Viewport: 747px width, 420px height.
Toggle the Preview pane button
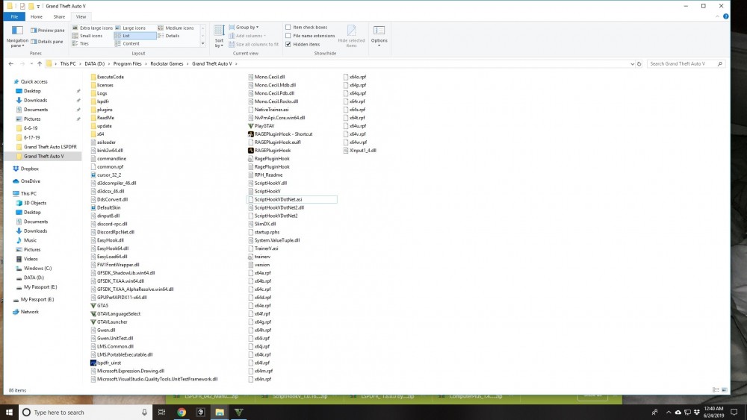point(47,31)
